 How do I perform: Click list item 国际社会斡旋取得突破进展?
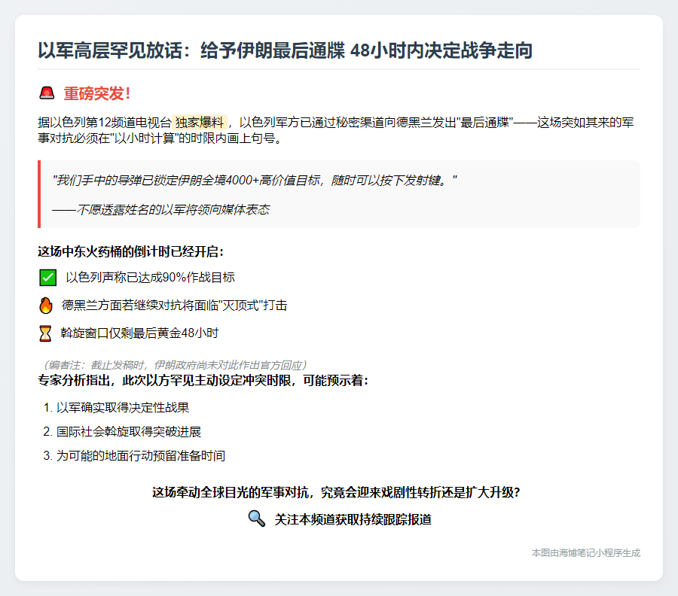click(x=128, y=432)
